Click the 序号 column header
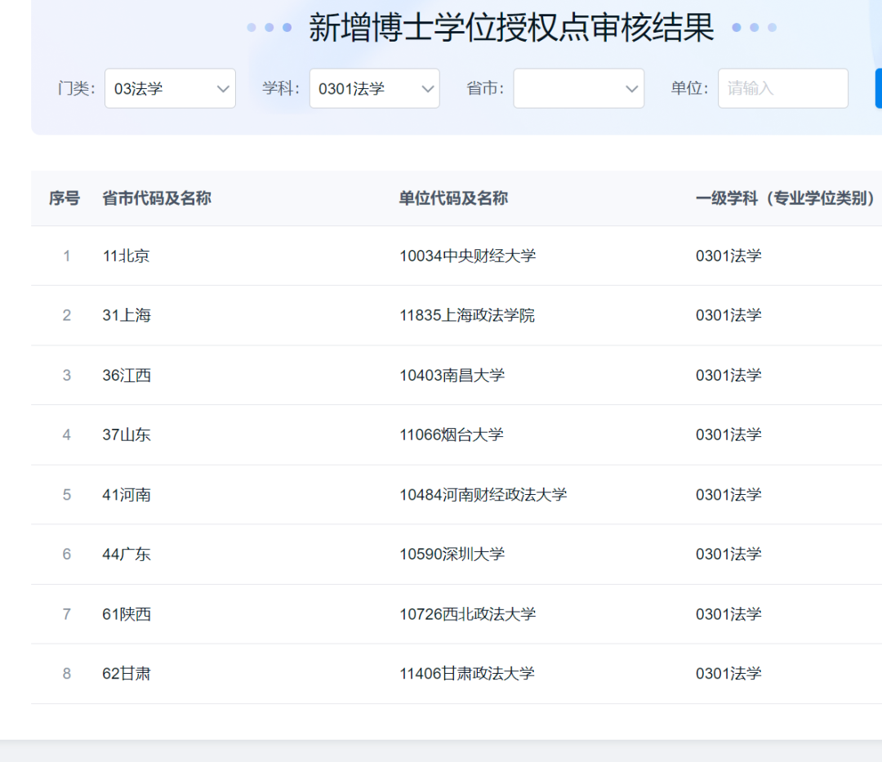The height and width of the screenshot is (762, 882). pos(65,198)
